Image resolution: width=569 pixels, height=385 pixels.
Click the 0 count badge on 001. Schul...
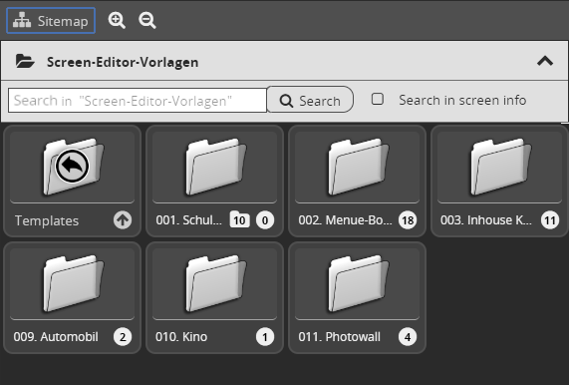click(265, 220)
